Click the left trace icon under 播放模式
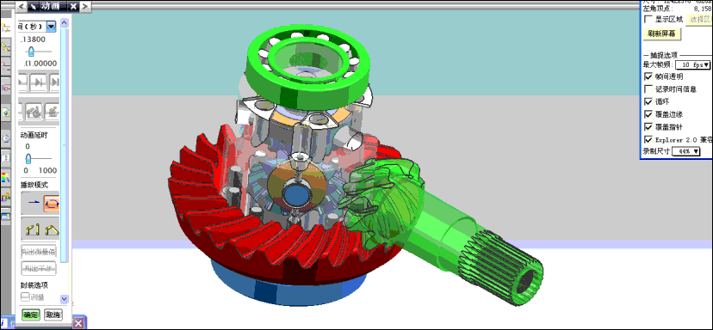Viewport: 713px width, 330px height. [32, 229]
